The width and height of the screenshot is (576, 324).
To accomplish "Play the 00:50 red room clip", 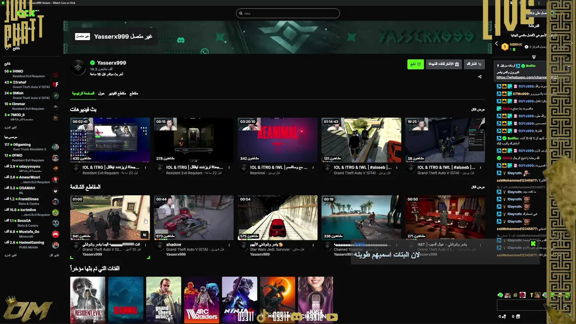I will 445,217.
